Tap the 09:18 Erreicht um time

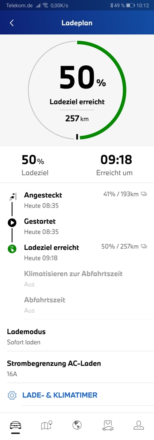click(x=116, y=160)
